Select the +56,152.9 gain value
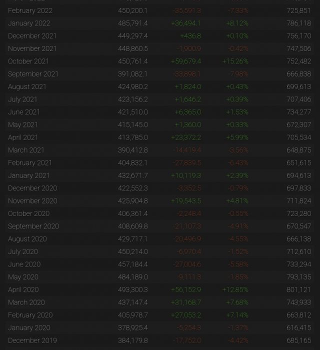Image resolution: width=320 pixels, height=350 pixels. (185, 290)
